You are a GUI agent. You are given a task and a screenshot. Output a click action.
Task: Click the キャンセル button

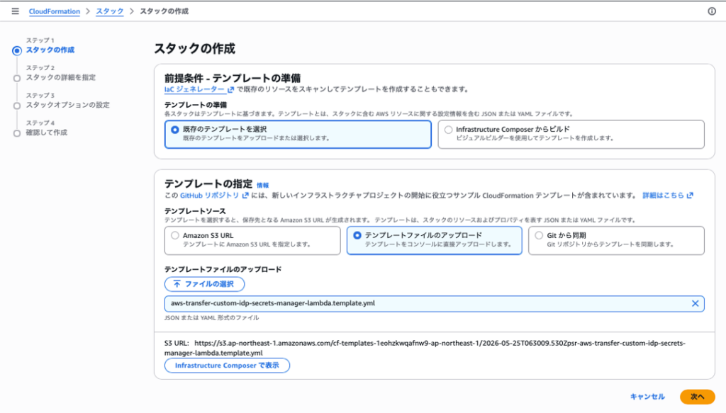coord(647,397)
